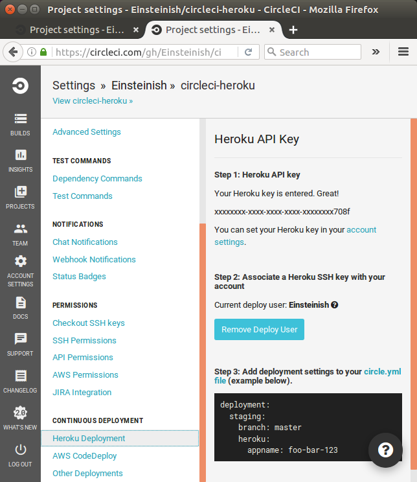
Task: Open a new tab with plus button
Action: 293,30
